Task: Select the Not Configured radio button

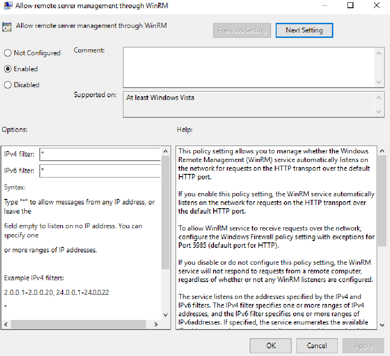Action: tap(8, 53)
